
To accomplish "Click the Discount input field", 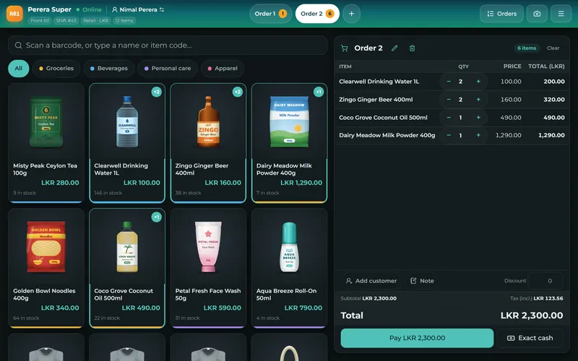I will tap(545, 281).
